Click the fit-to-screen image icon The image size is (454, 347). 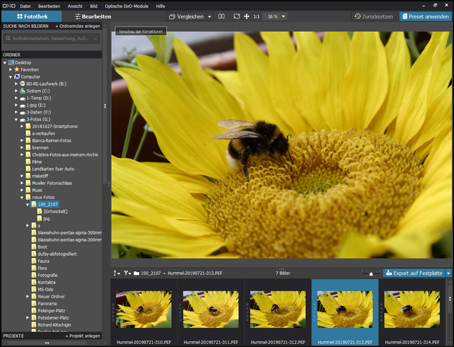(x=237, y=16)
